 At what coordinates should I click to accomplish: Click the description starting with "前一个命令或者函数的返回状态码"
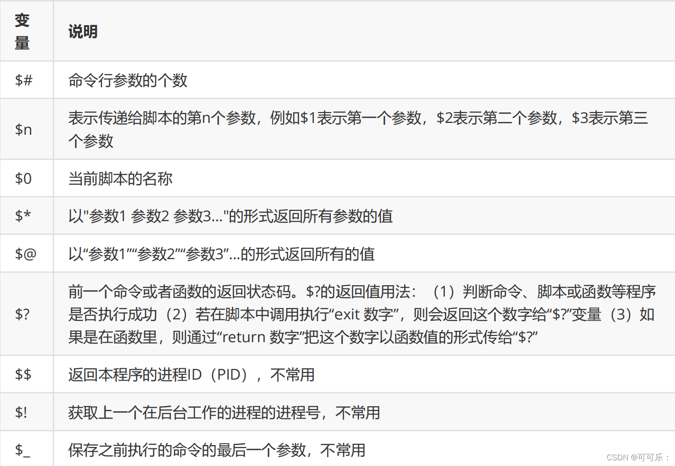[362, 314]
